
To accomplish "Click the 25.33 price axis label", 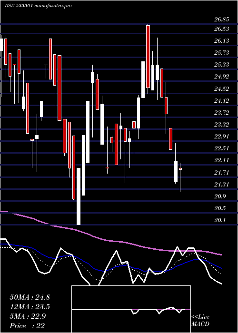I will [222, 64].
